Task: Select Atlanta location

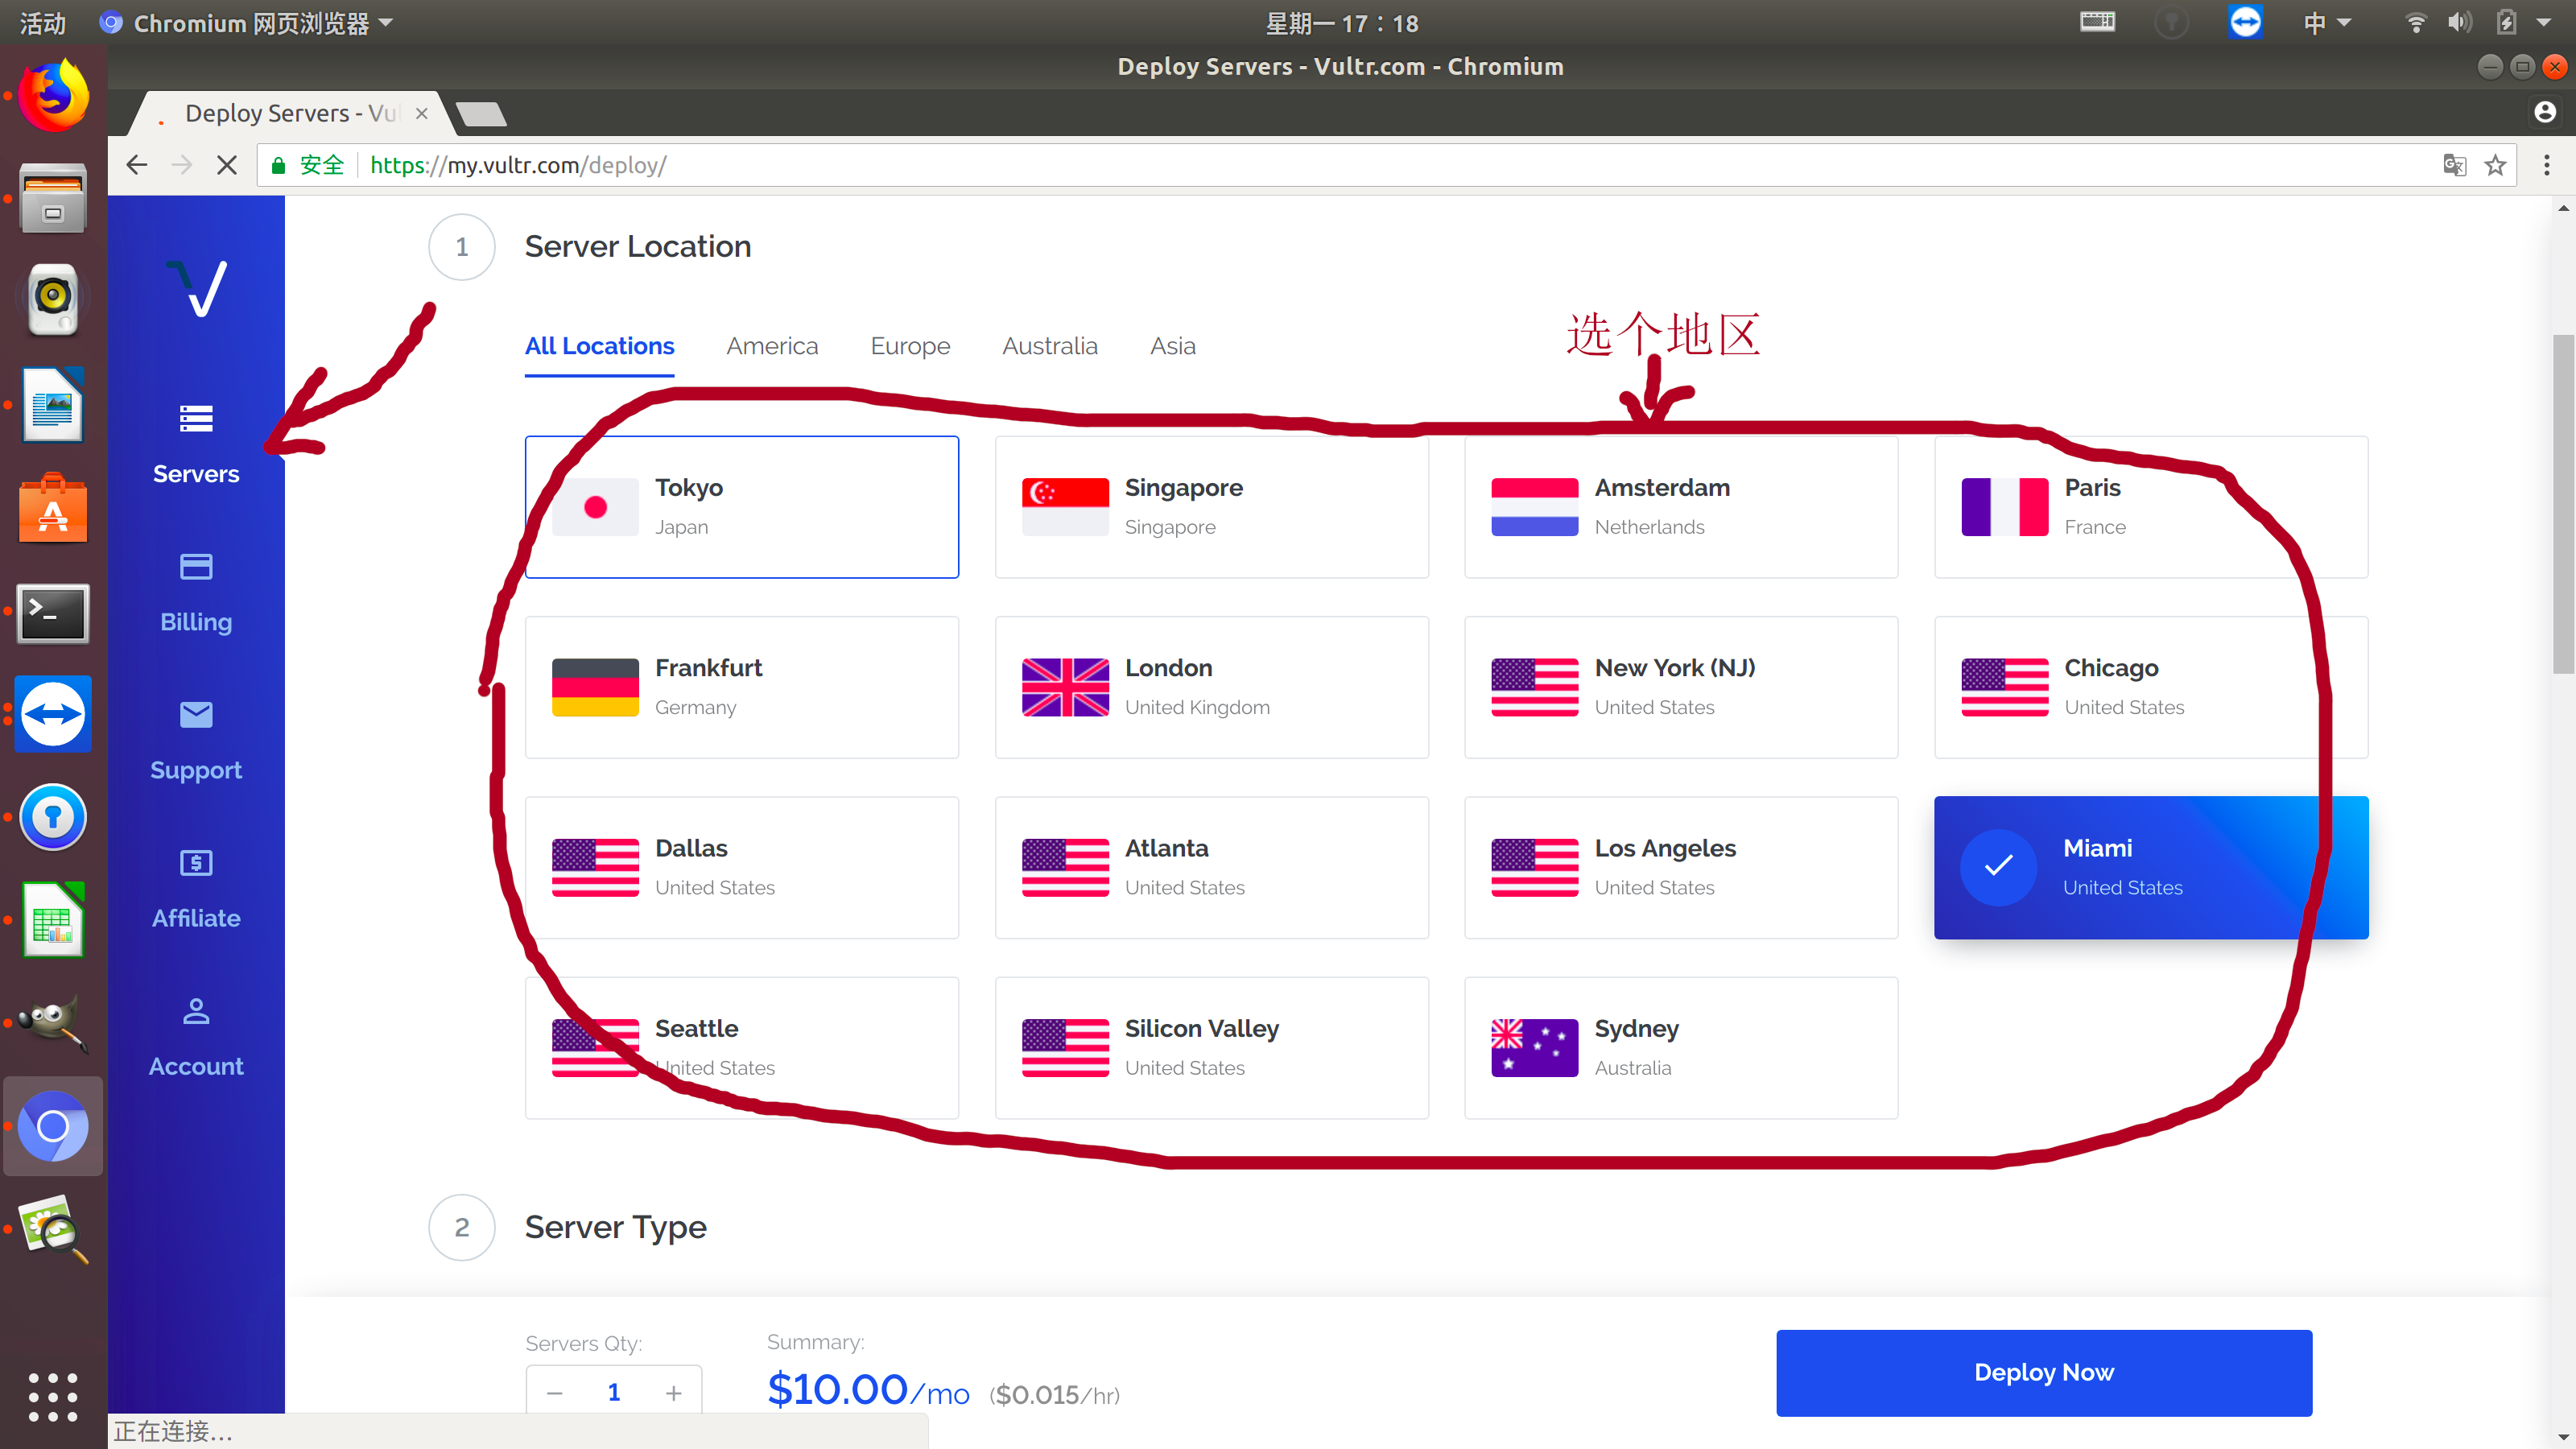Action: (1212, 868)
